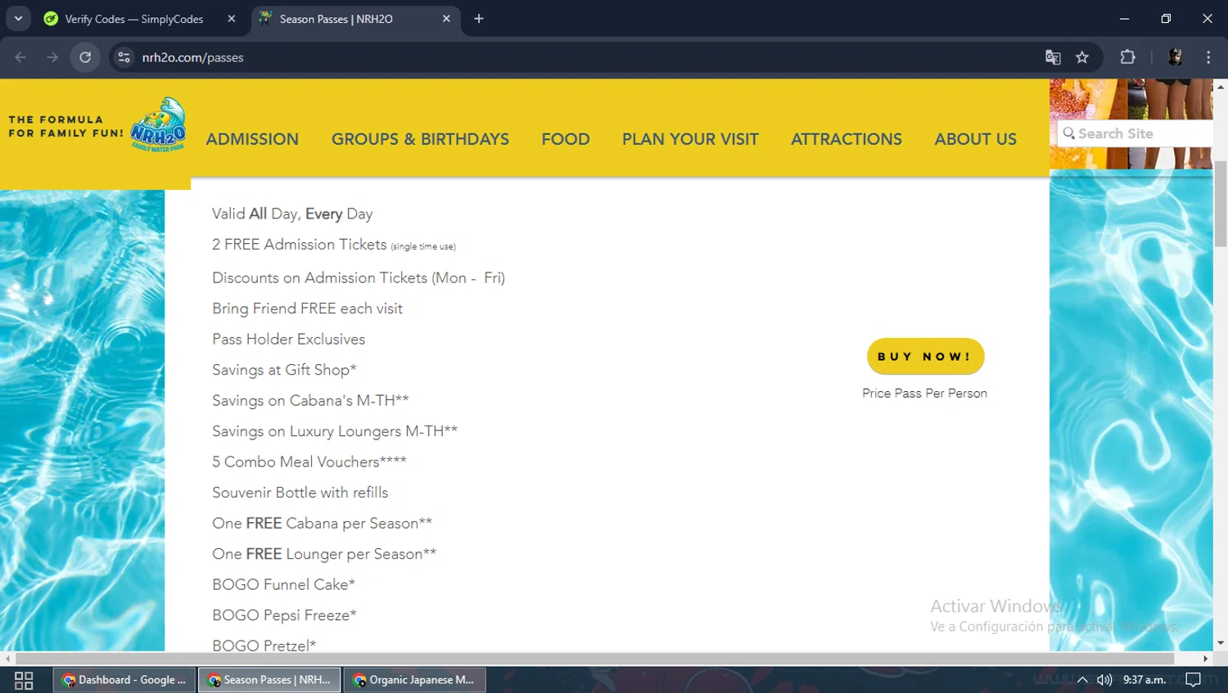The width and height of the screenshot is (1228, 693).
Task: Click 'Savings on Cabana's M-TH**' line
Action: click(x=310, y=401)
